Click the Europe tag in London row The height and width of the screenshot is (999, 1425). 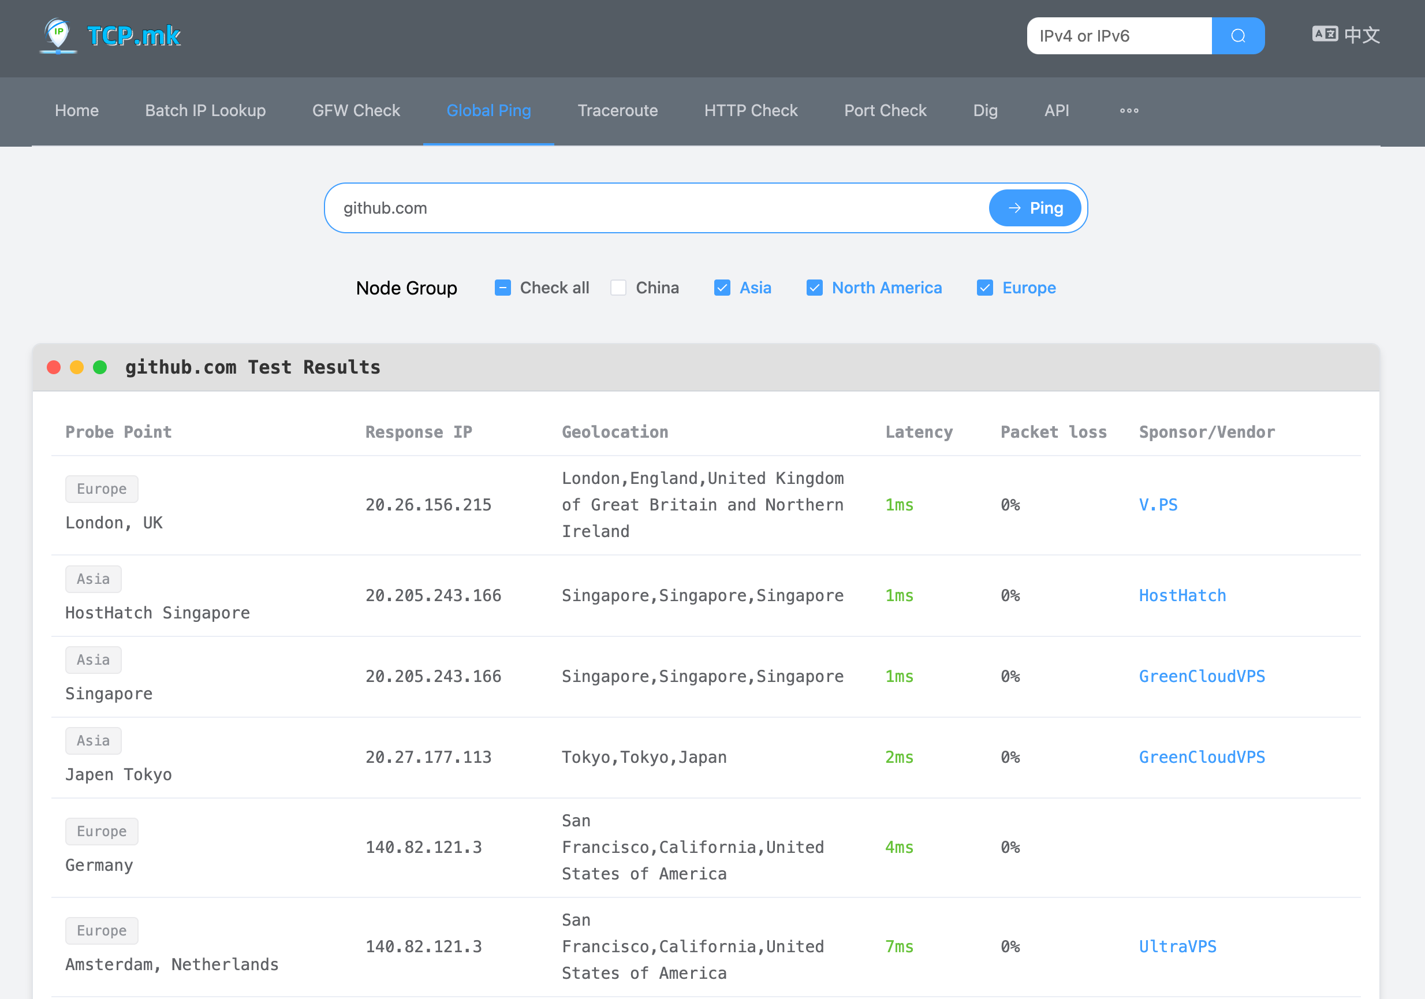[102, 489]
